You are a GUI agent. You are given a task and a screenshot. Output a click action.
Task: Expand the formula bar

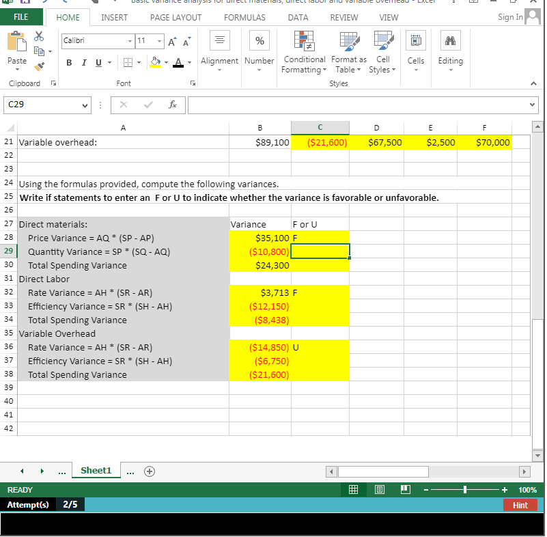[532, 105]
